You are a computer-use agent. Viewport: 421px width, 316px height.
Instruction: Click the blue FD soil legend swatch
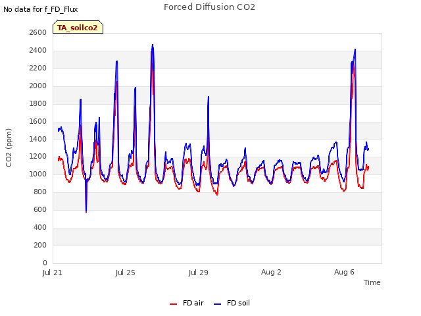click(x=217, y=304)
